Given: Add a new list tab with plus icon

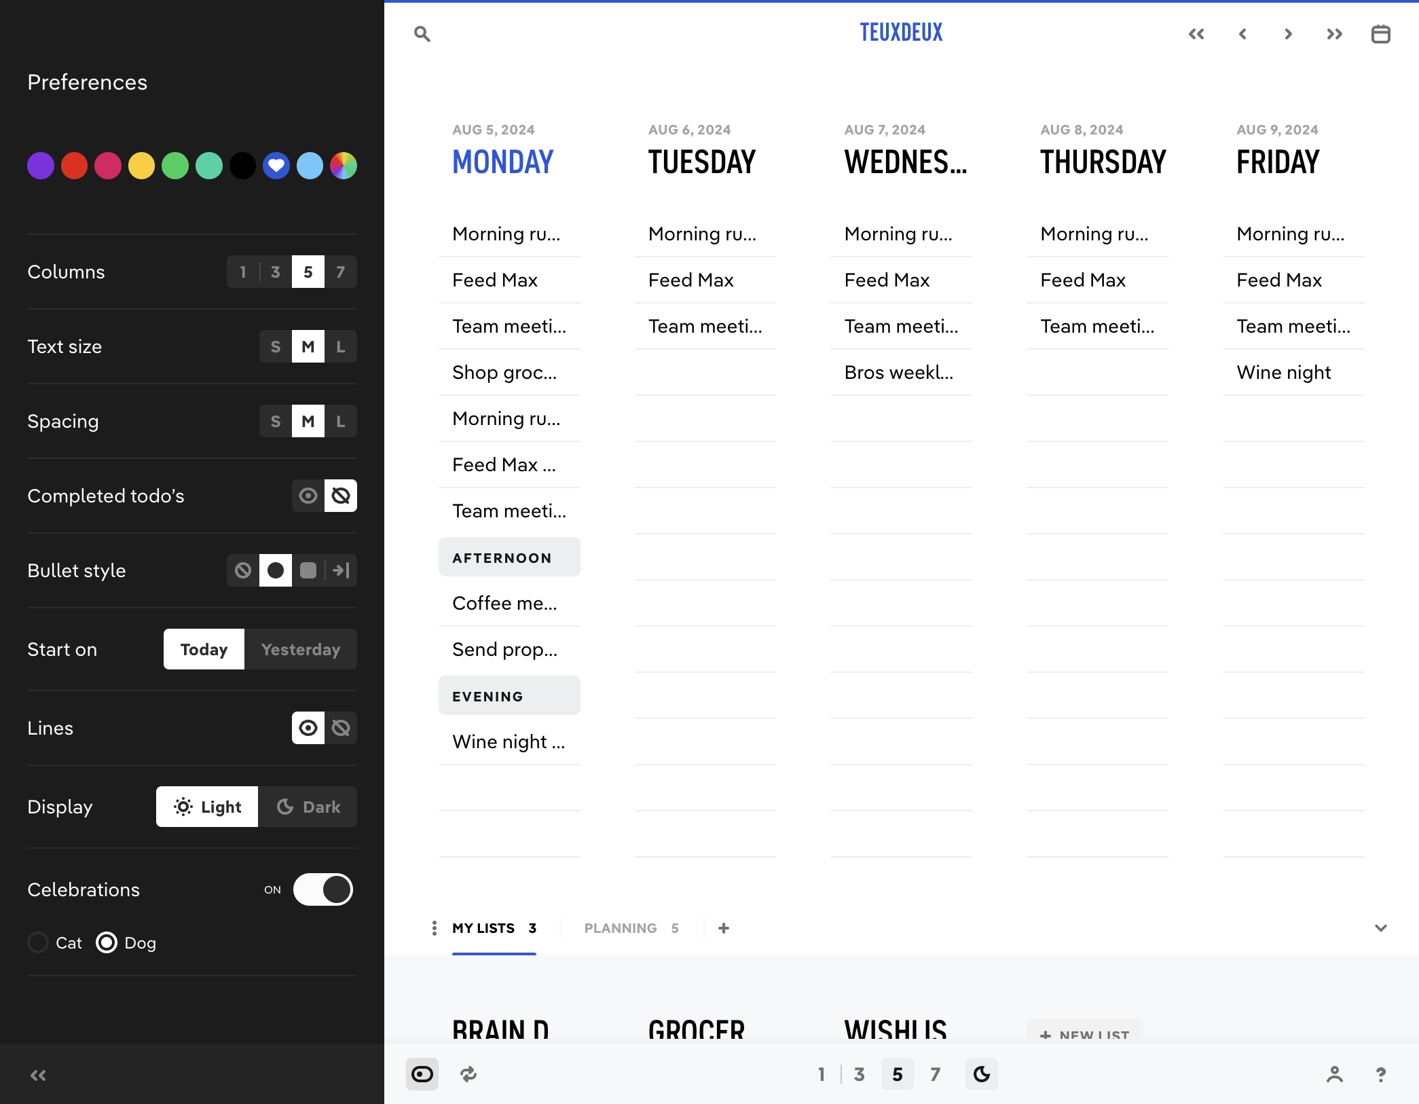Looking at the screenshot, I should [x=724, y=928].
